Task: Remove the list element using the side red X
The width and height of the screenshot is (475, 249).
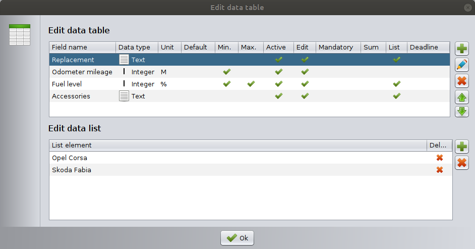Action: [x=461, y=163]
